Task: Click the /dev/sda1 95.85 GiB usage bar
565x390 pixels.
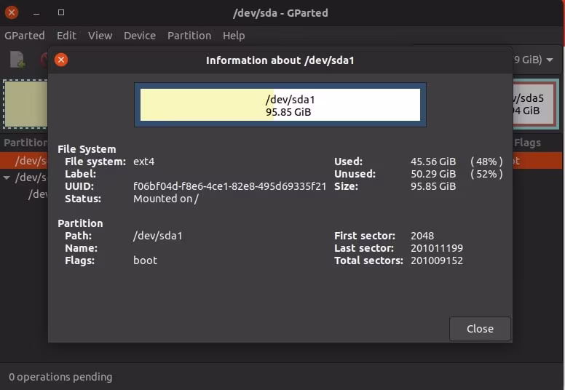Action: click(x=280, y=105)
